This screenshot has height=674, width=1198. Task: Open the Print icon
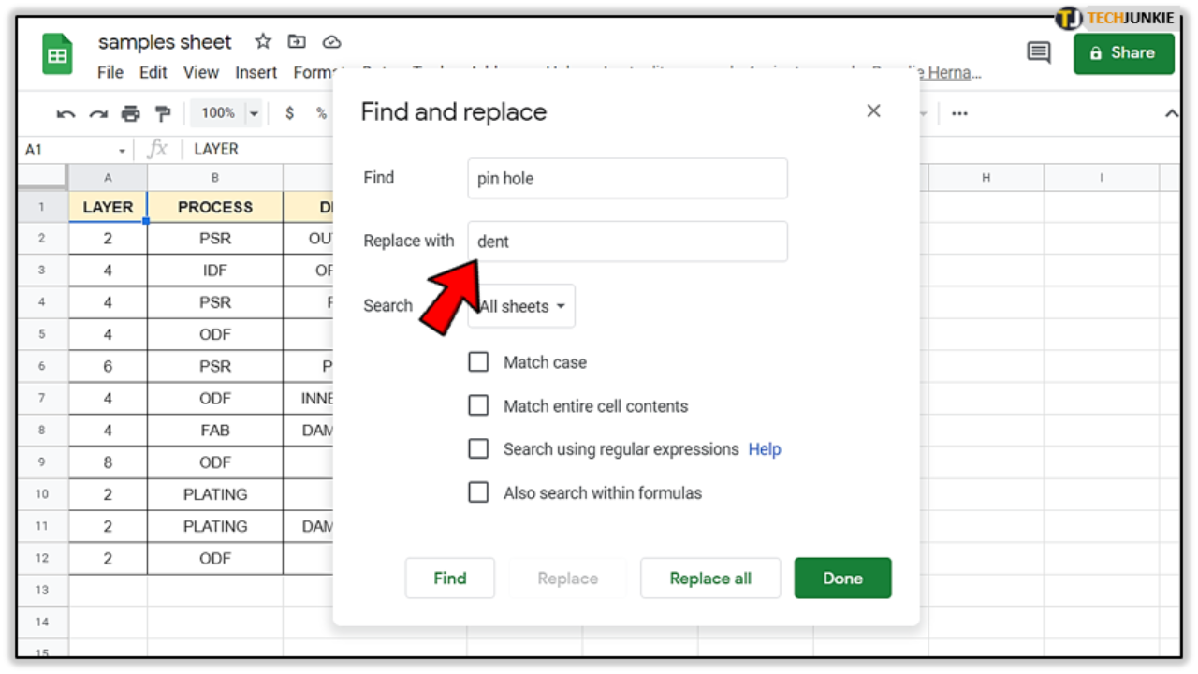click(131, 112)
